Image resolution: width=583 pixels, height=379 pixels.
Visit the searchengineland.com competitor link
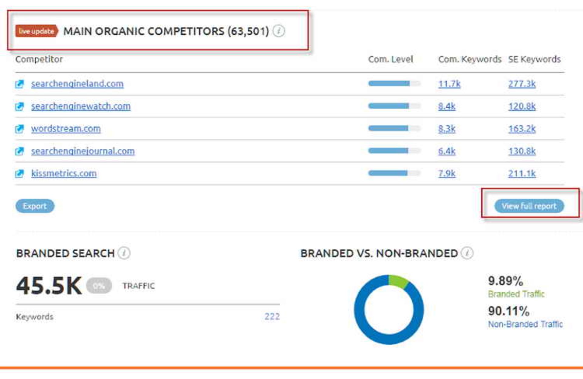pos(77,84)
